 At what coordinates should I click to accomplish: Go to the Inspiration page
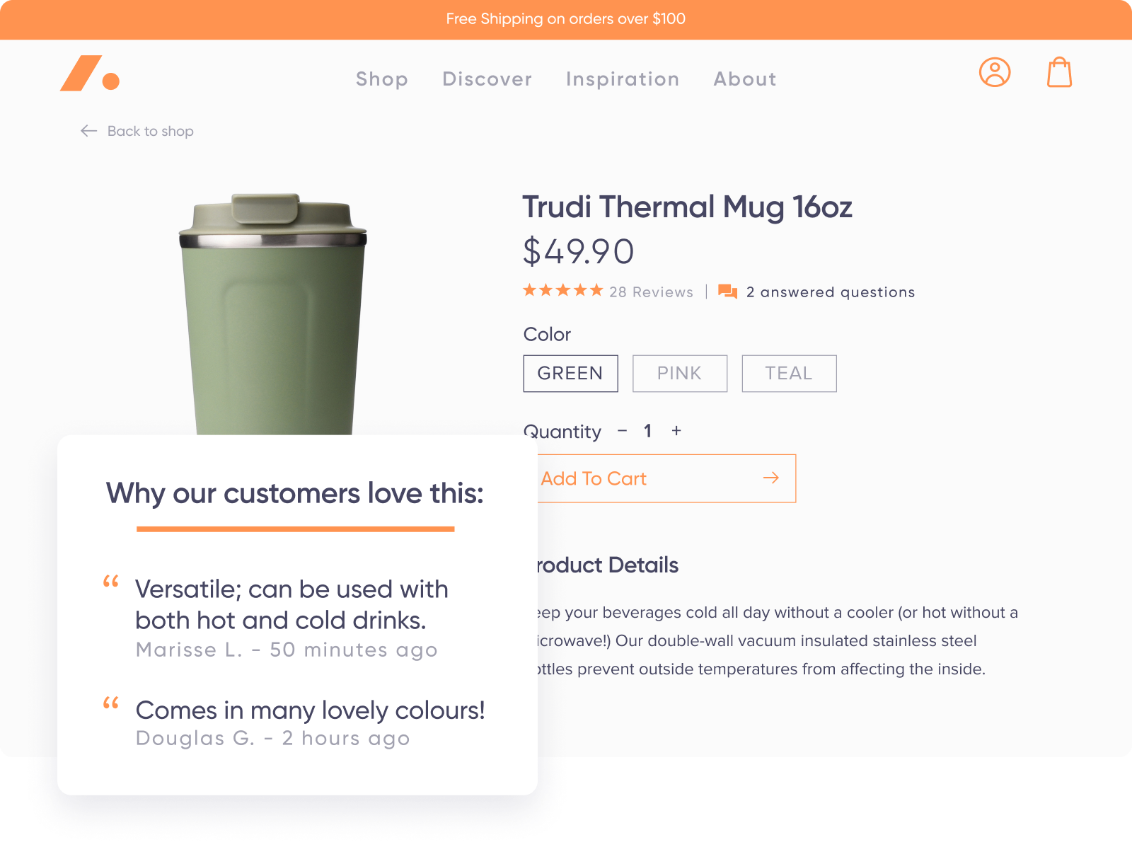(x=623, y=79)
